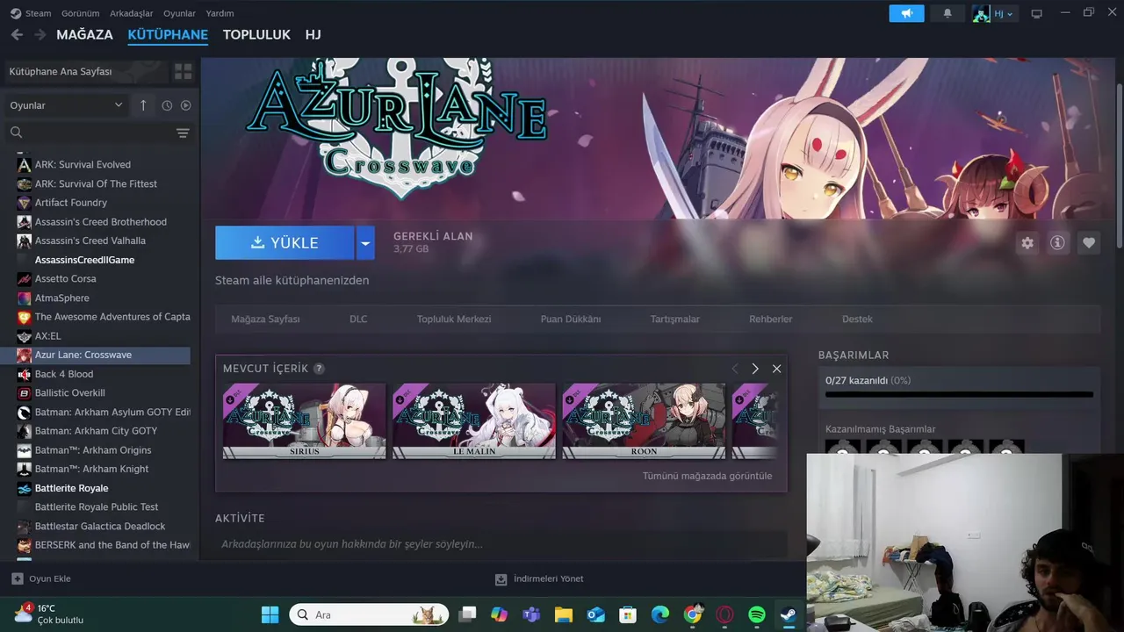Open Tartışmalar
The image size is (1124, 632).
675,320
